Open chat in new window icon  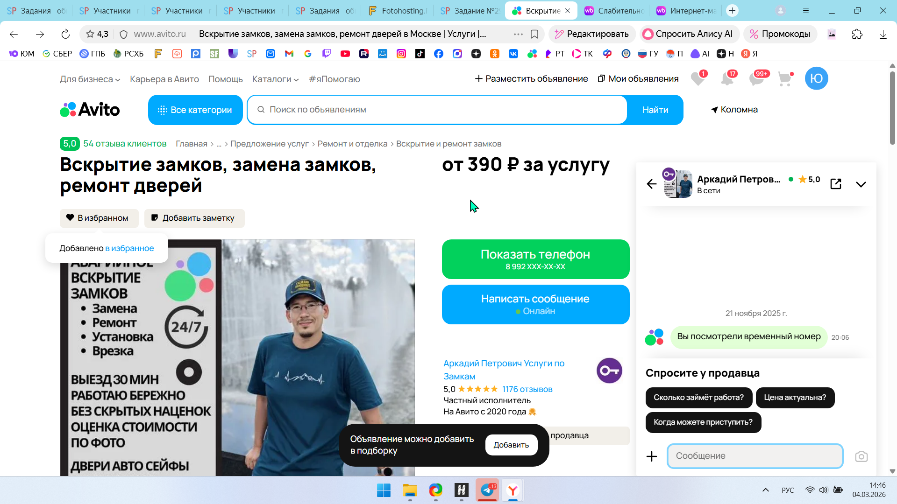click(835, 184)
